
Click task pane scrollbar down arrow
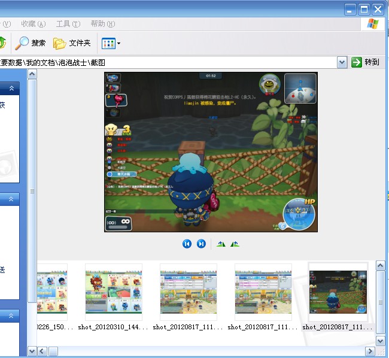32,351
